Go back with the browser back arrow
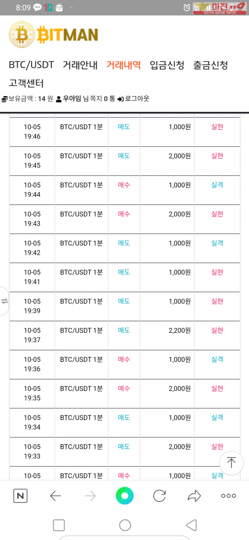Viewport: 249px width, 540px height. tap(55, 496)
